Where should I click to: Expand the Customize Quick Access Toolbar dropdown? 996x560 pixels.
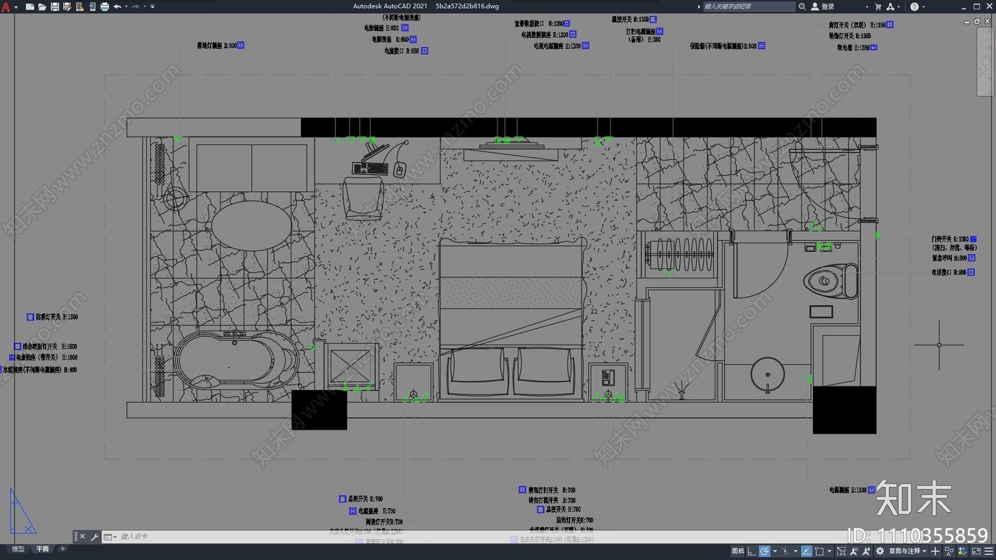tap(153, 7)
